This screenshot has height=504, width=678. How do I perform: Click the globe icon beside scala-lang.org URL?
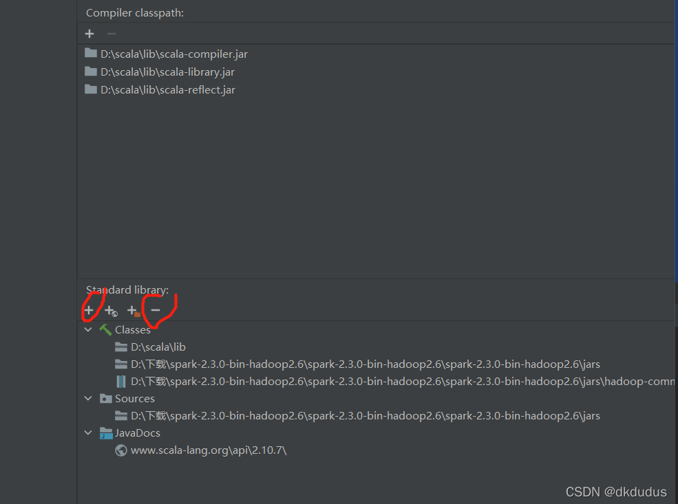121,450
